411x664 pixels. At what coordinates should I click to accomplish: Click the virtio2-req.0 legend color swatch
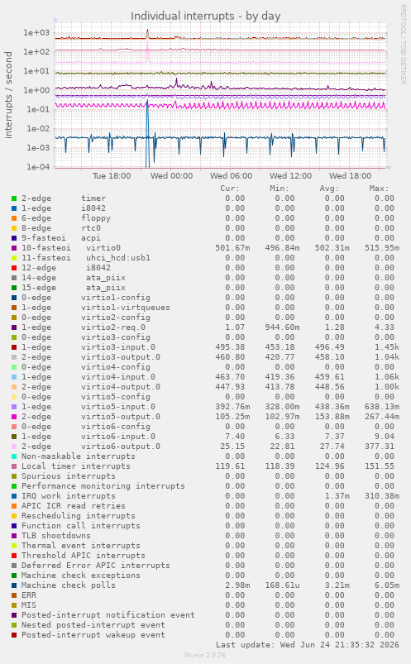(x=14, y=327)
